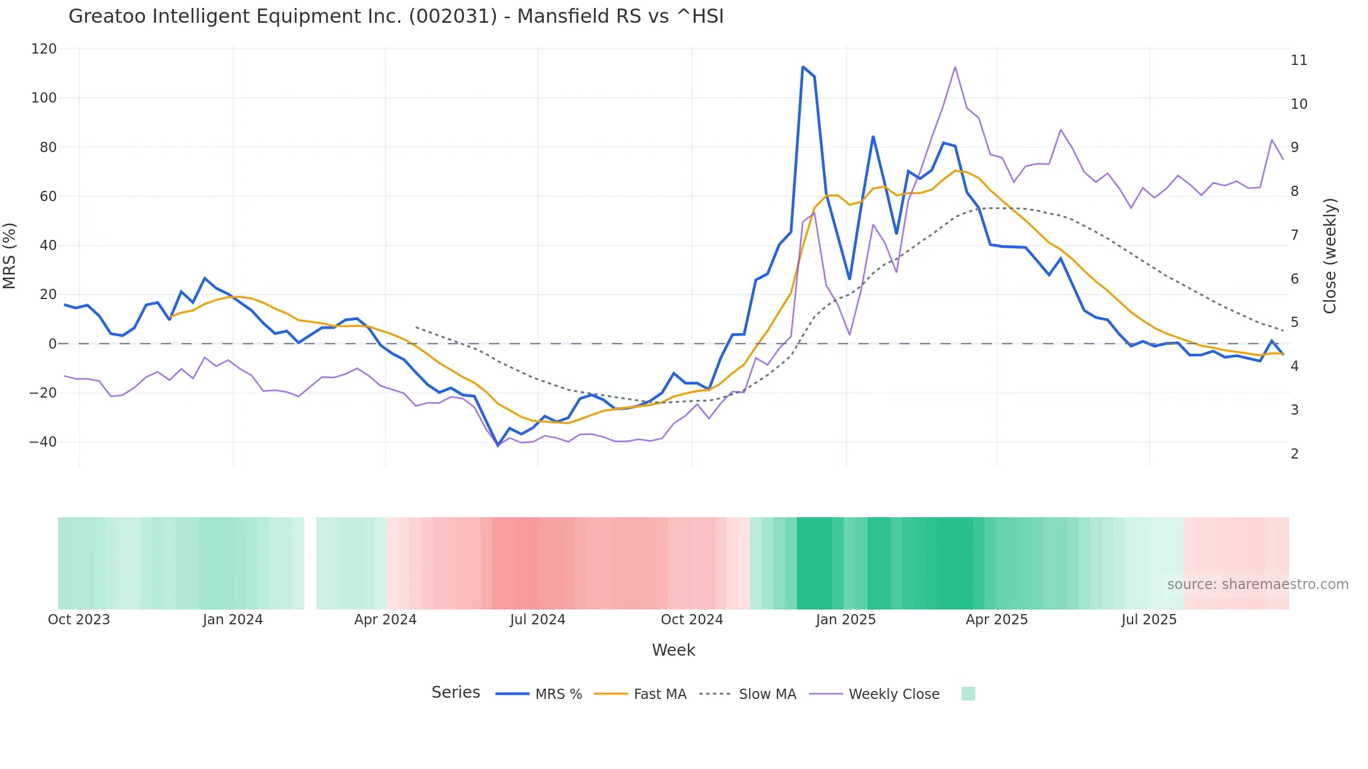The height and width of the screenshot is (769, 1368).
Task: Click the 120 tick on MRS axis
Action: [x=44, y=49]
